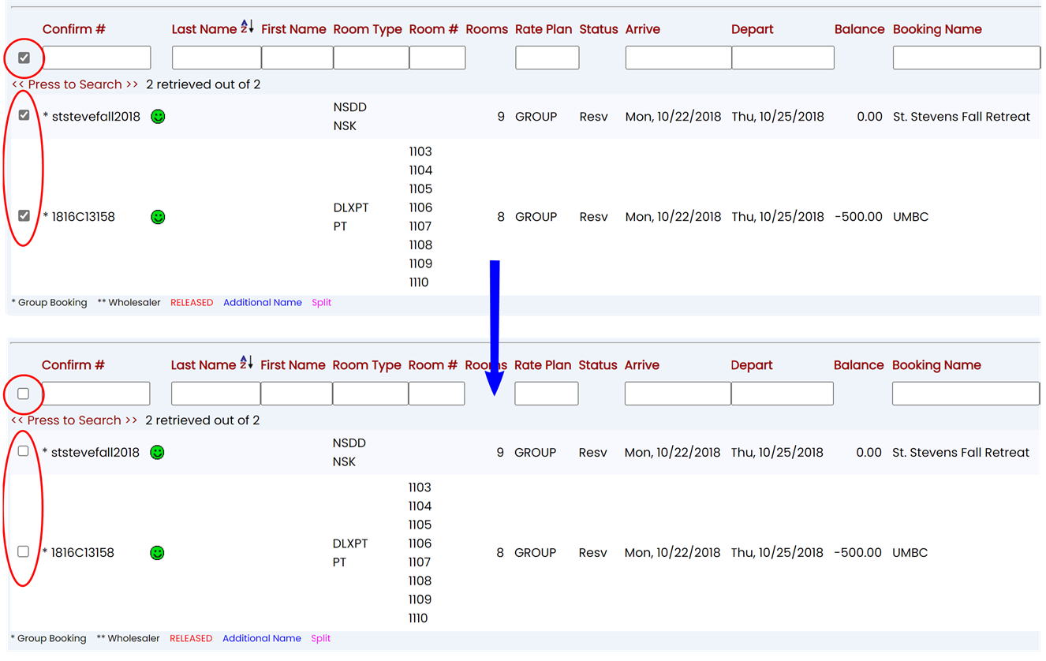This screenshot has height=661, width=1046.
Task: Click the Press to Search link in top table
Action: (75, 84)
